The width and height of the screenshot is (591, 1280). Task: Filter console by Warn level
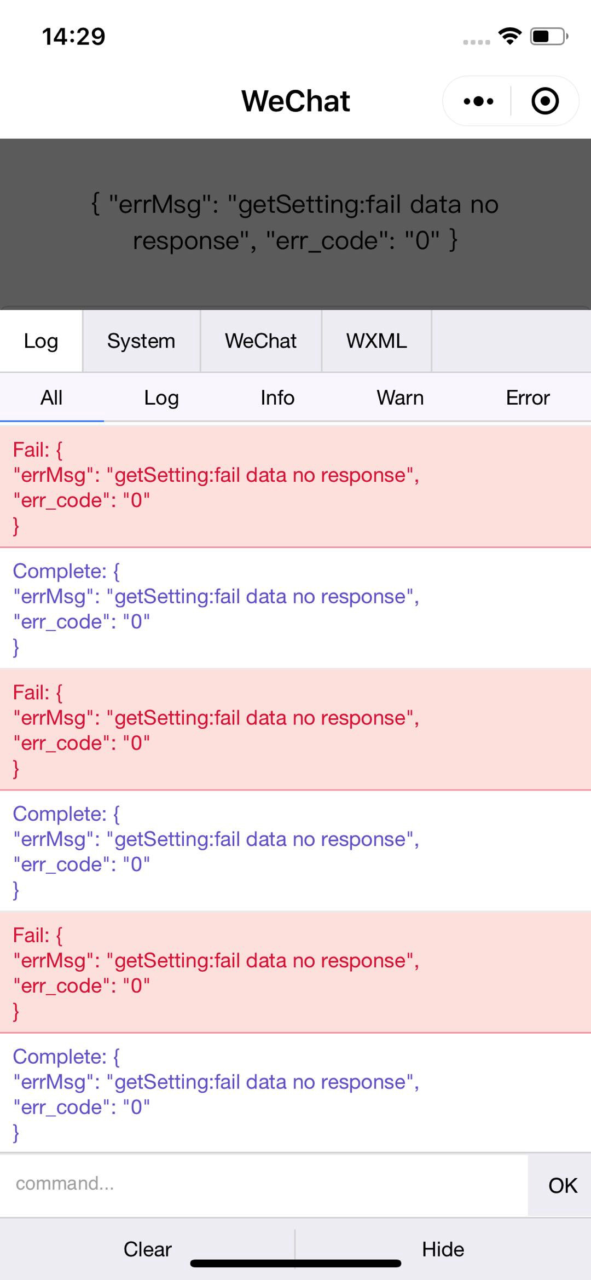point(400,397)
